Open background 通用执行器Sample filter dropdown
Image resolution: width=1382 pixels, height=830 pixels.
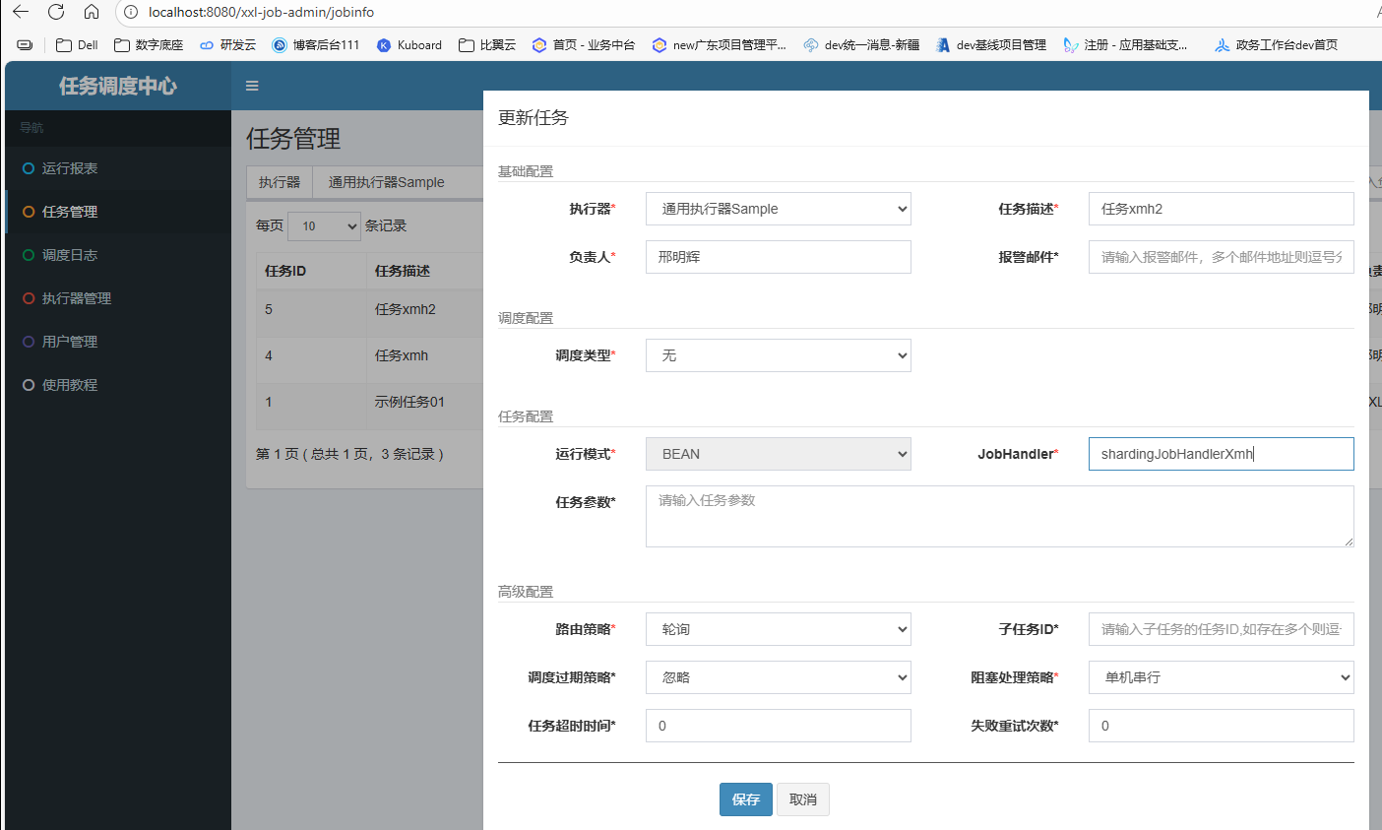pyautogui.click(x=398, y=182)
